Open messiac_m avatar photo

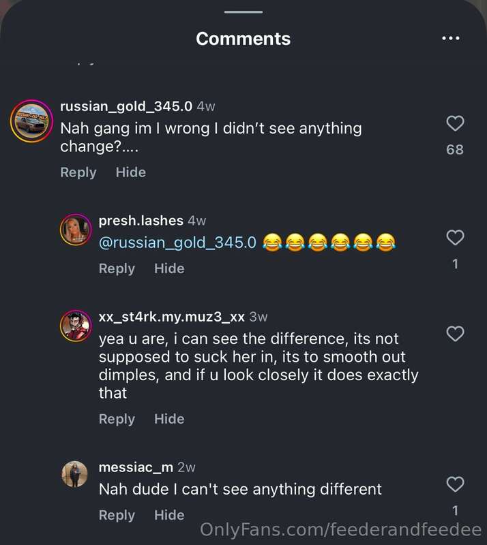[x=75, y=474]
